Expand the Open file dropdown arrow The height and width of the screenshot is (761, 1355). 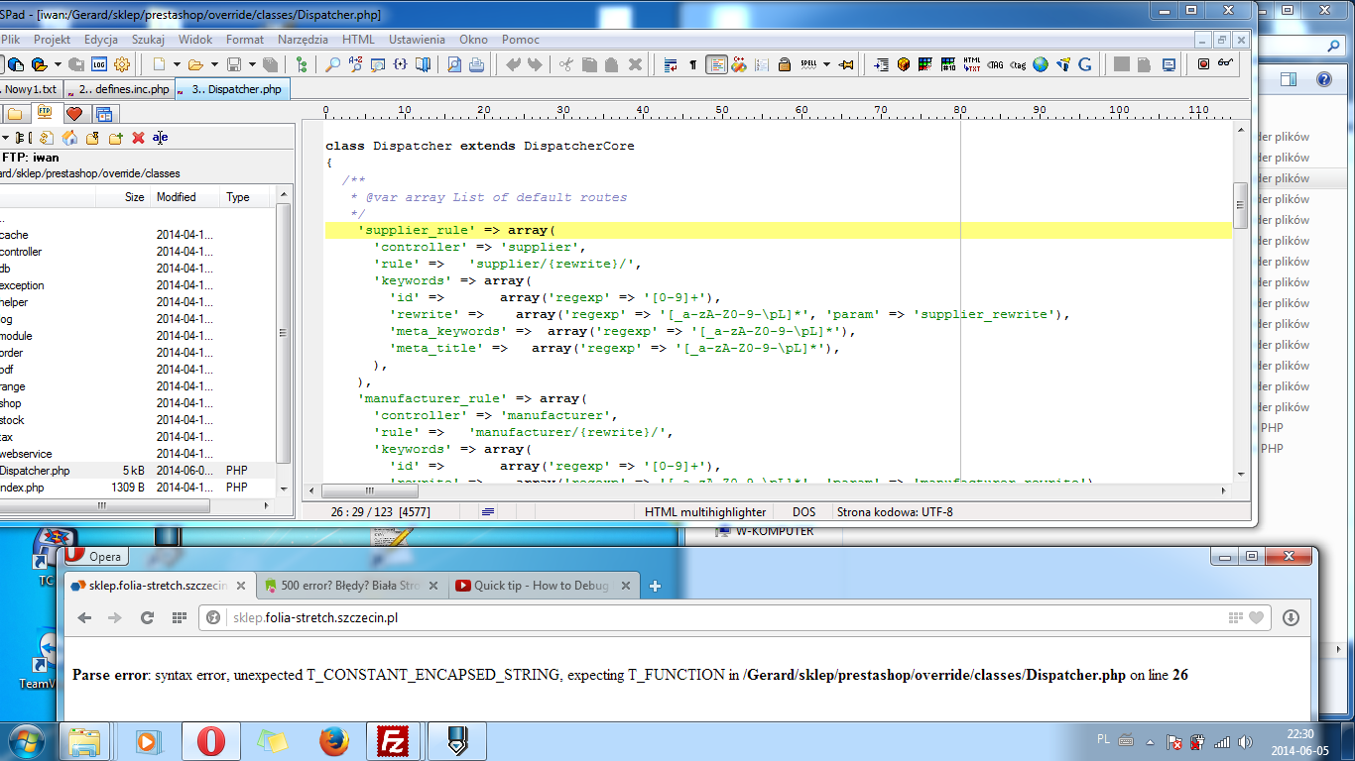212,64
